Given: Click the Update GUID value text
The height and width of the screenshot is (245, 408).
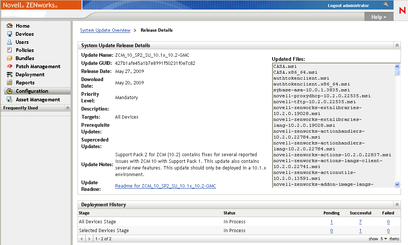Looking at the screenshot, I should (x=155, y=63).
